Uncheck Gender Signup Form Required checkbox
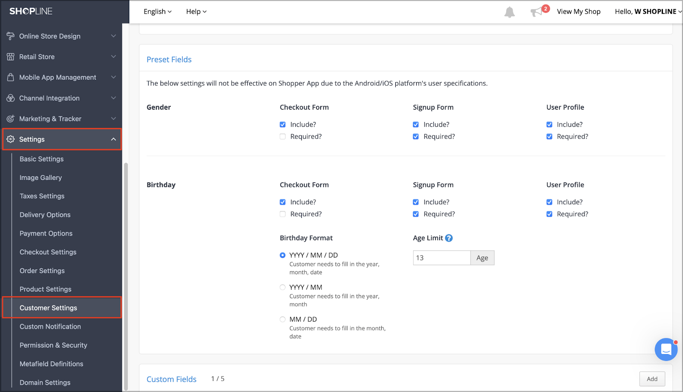 point(416,136)
